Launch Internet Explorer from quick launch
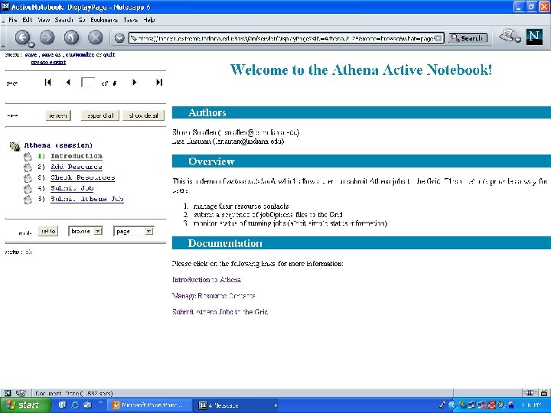The width and height of the screenshot is (551, 413). [x=75, y=405]
